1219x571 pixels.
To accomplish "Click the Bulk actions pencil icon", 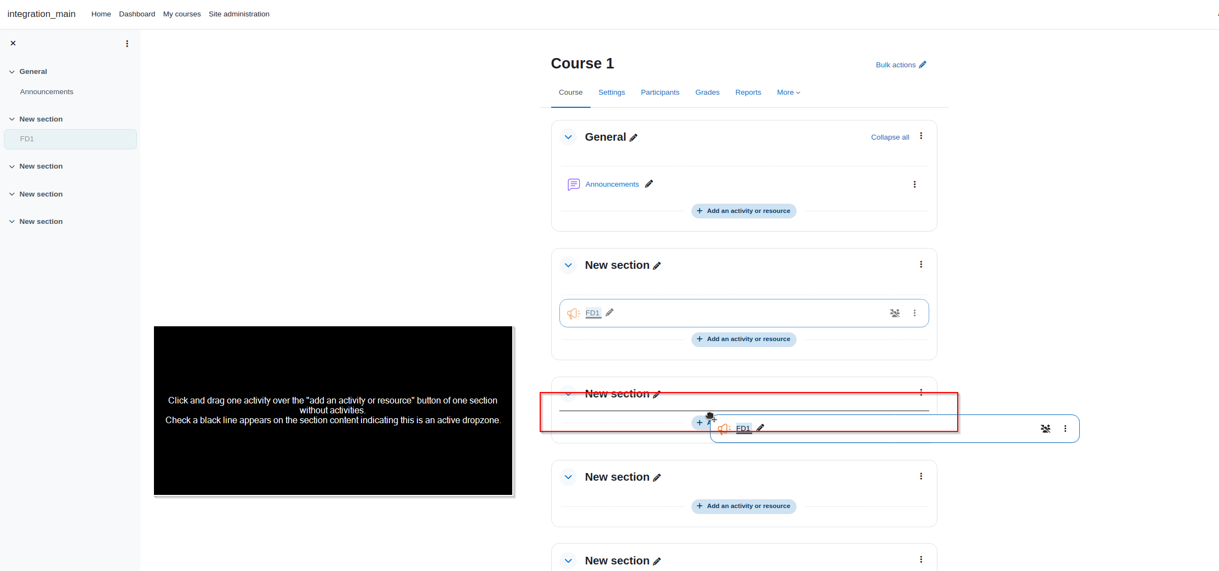I will coord(923,65).
